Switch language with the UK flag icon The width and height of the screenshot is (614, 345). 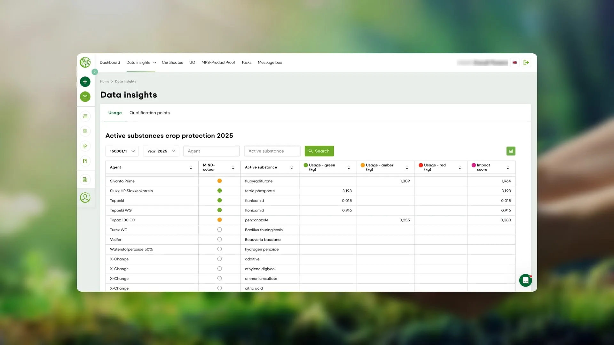click(515, 63)
